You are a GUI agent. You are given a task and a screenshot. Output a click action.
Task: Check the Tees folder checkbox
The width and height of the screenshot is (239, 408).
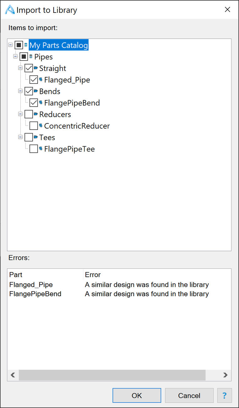pos(29,137)
